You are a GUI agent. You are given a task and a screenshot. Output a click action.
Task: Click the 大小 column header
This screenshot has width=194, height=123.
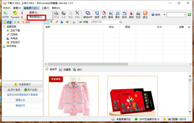[149, 27]
